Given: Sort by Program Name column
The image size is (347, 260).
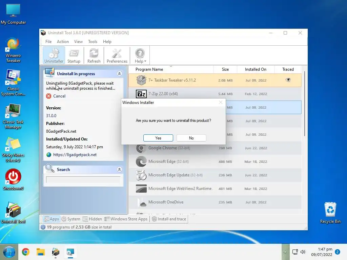Looking at the screenshot, I should click(149, 69).
